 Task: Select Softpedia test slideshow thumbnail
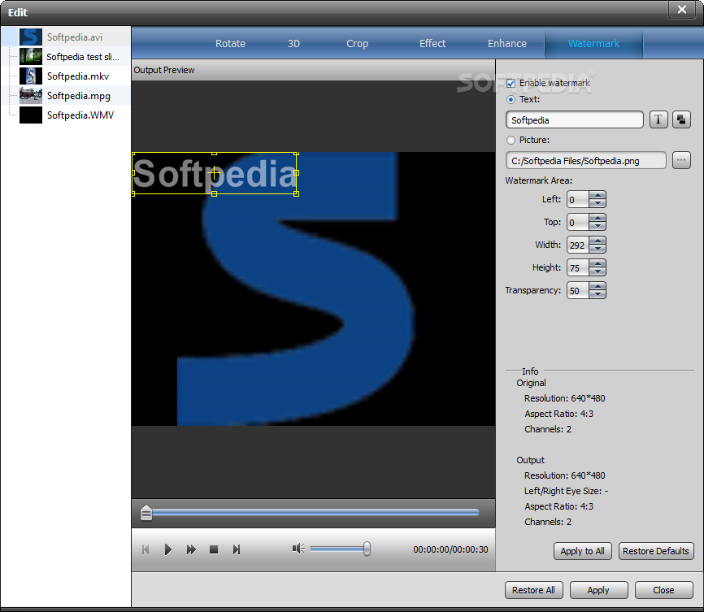(31, 57)
